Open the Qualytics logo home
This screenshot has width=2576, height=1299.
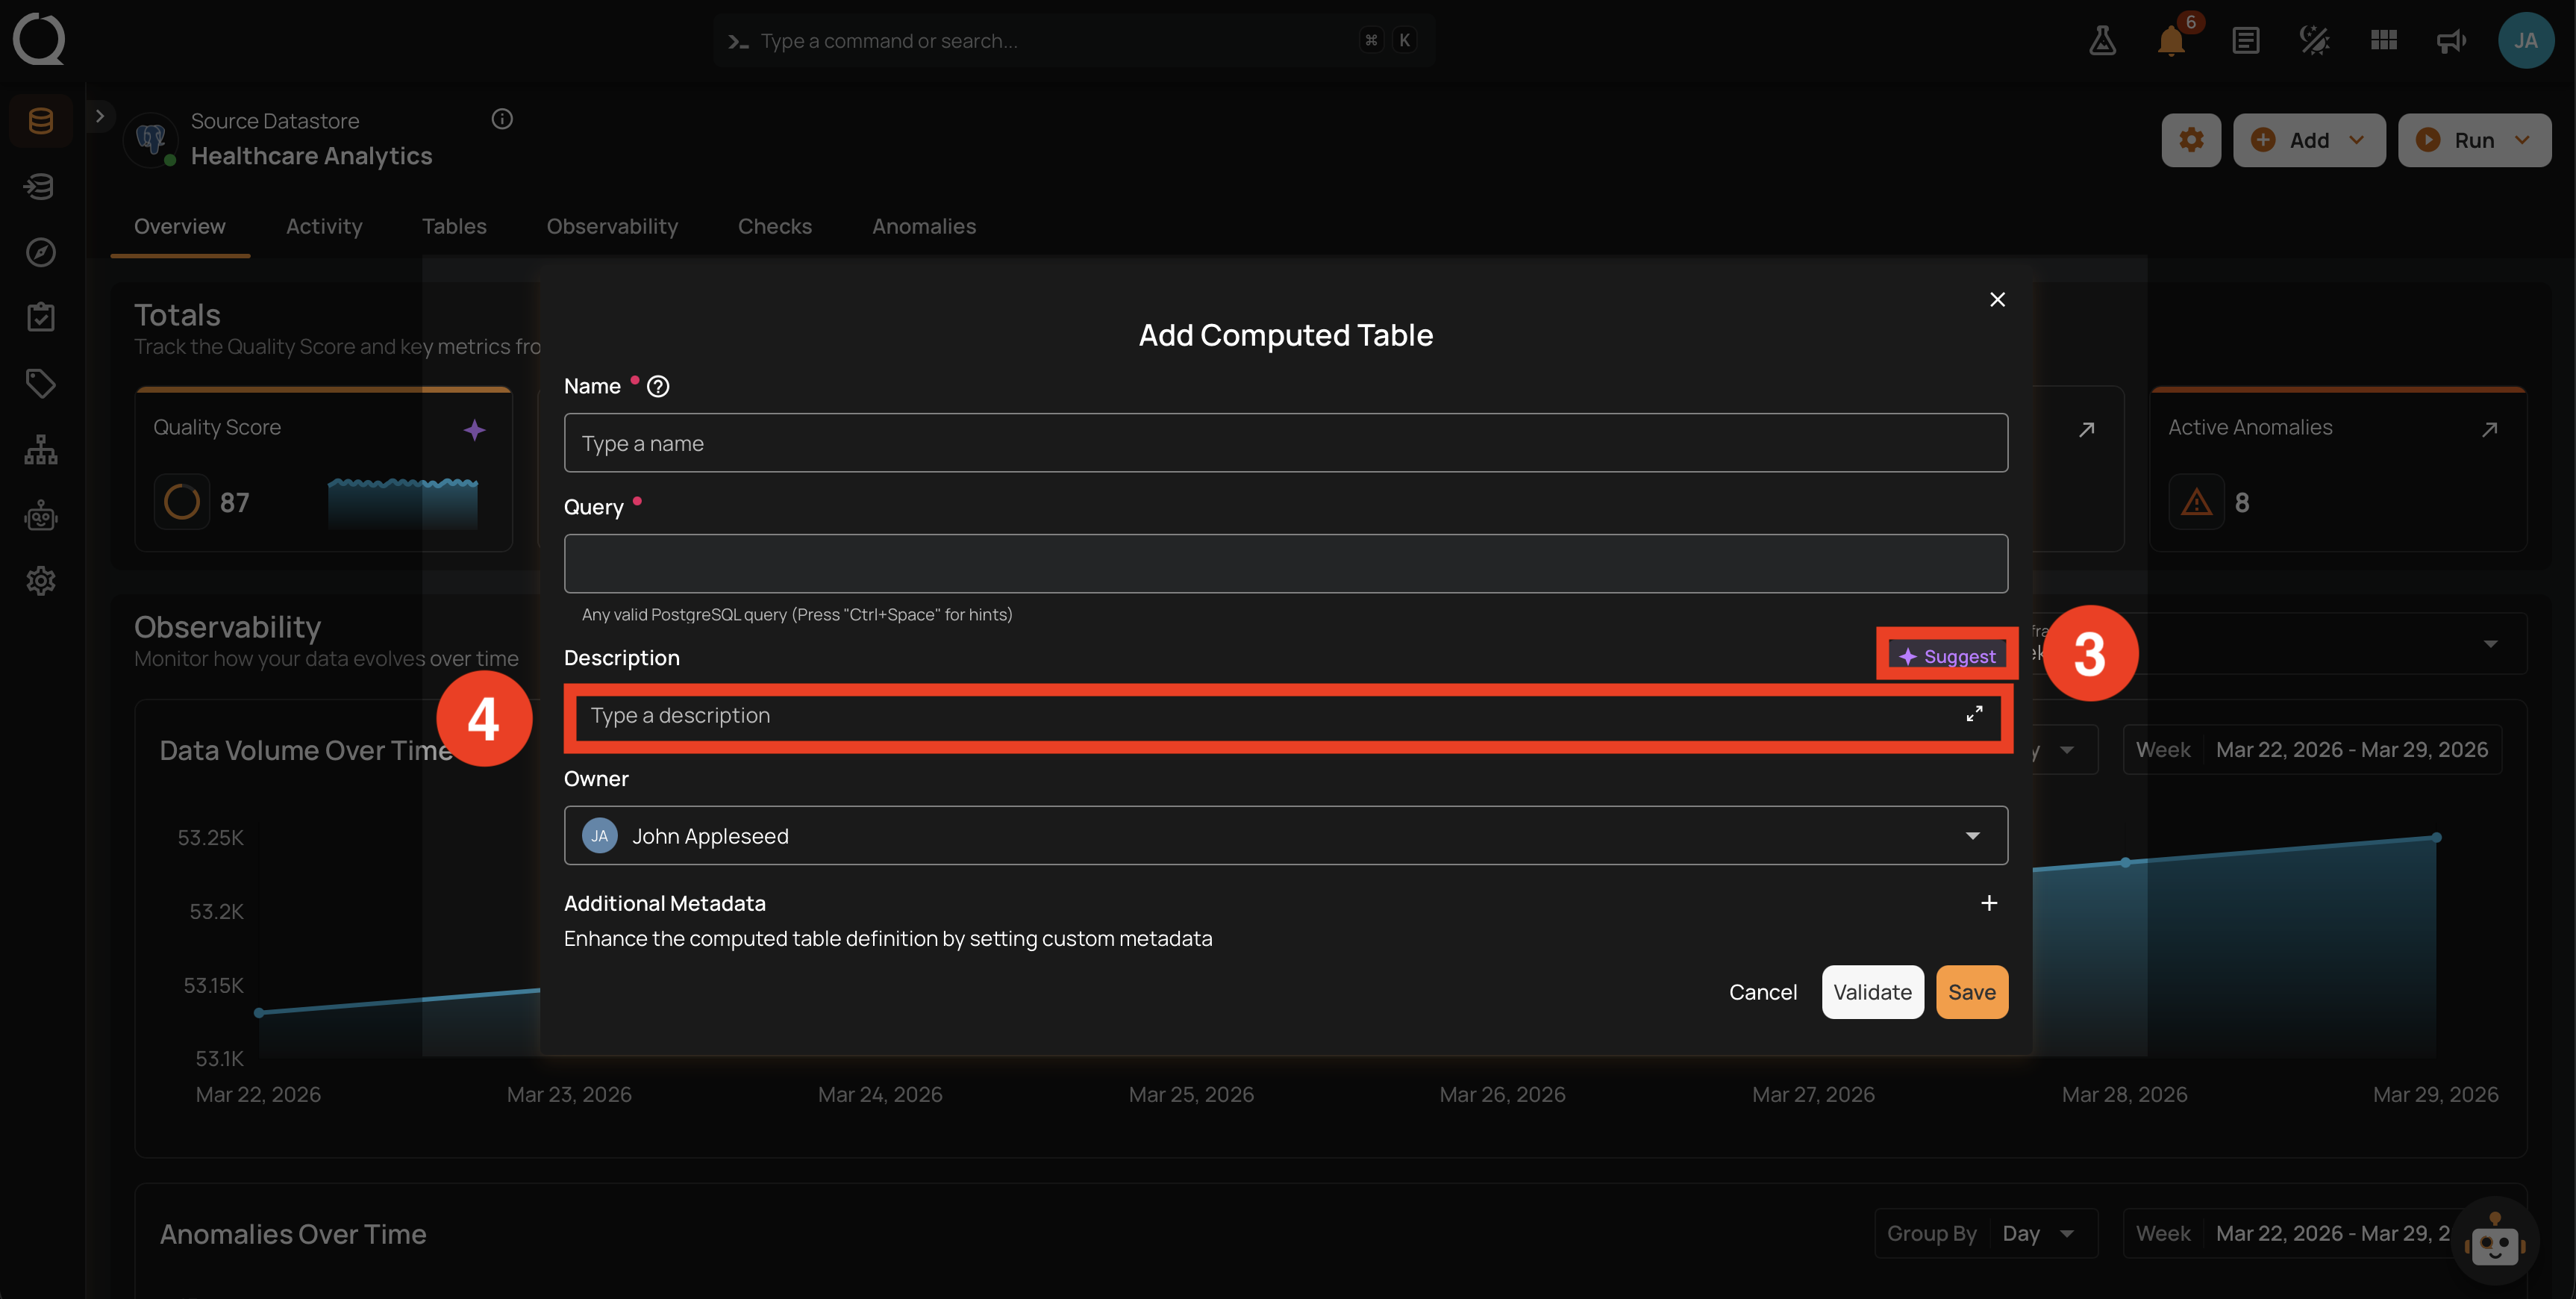(39, 39)
